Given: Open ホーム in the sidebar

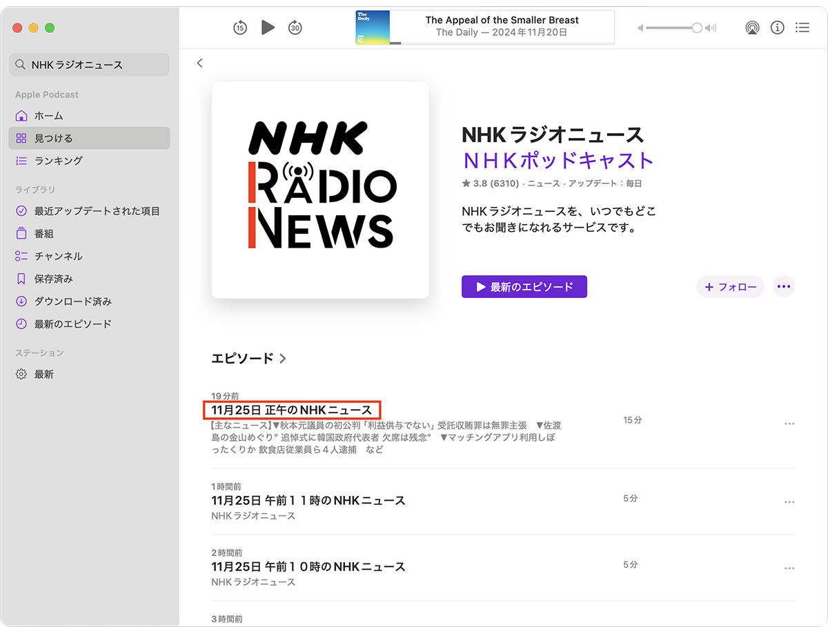Looking at the screenshot, I should point(89,116).
